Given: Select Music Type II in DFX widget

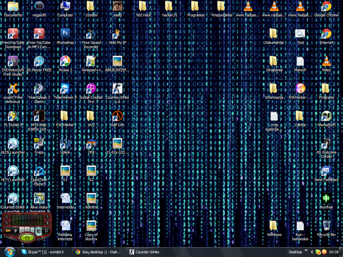Looking at the screenshot, I should click(x=27, y=230).
